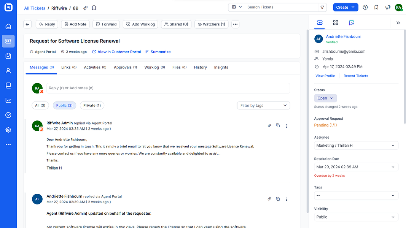The height and width of the screenshot is (228, 406).
Task: Show only Private (1) messages
Action: [x=92, y=106]
